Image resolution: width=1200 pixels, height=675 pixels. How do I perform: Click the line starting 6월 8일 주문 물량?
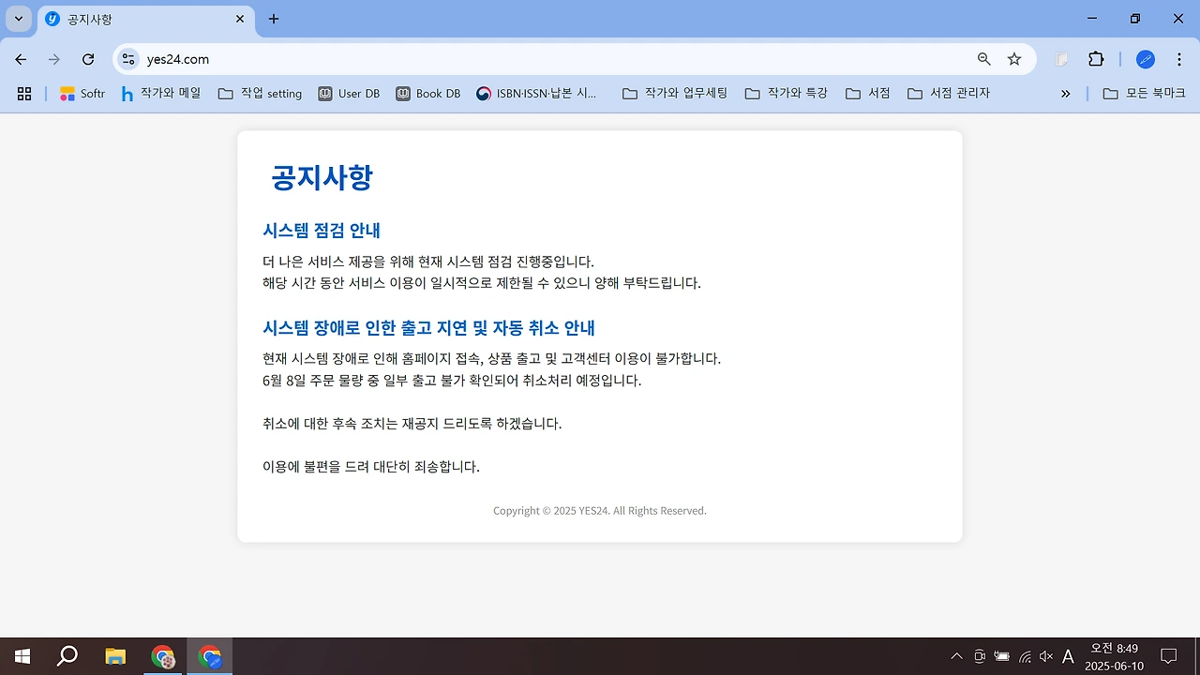pos(452,381)
